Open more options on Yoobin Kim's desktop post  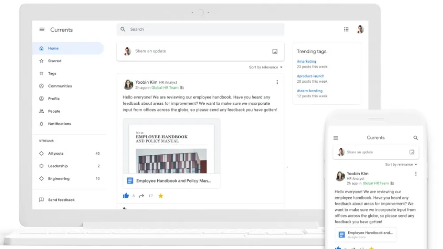(x=277, y=82)
